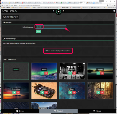Open the Select Language dropdown
The height and width of the screenshot is (114, 117).
pos(51,27)
